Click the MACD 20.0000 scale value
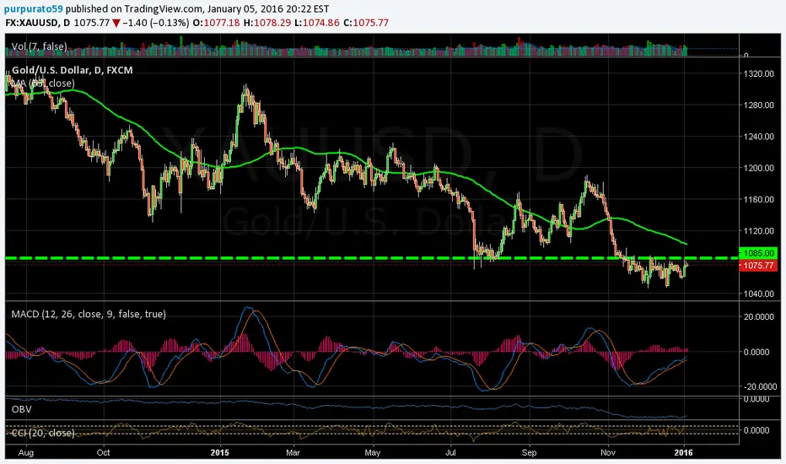The height and width of the screenshot is (464, 786). 759,317
